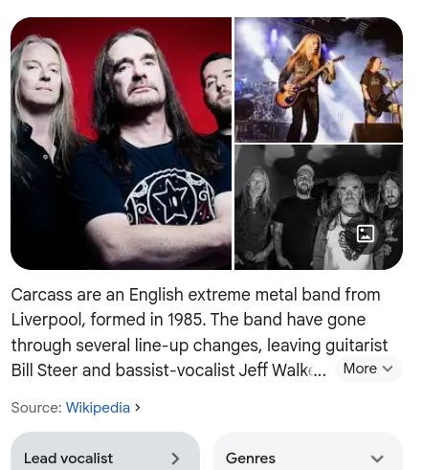The height and width of the screenshot is (470, 445).
Task: Click the truncated 'Jeff Walk…' text
Action: coord(282,370)
